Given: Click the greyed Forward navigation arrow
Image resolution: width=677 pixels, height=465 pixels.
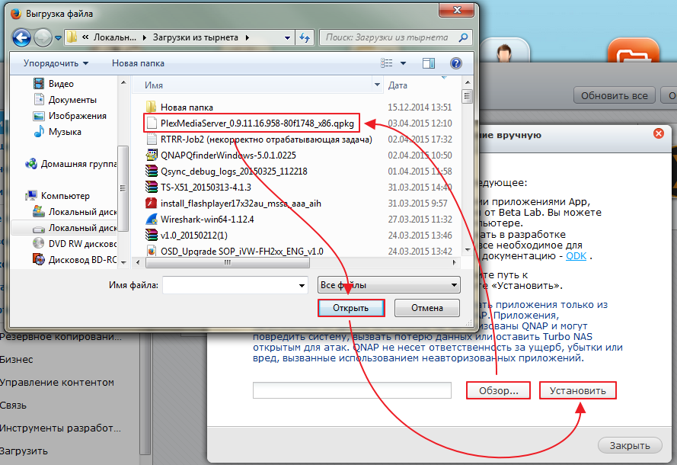Looking at the screenshot, I should (x=43, y=37).
